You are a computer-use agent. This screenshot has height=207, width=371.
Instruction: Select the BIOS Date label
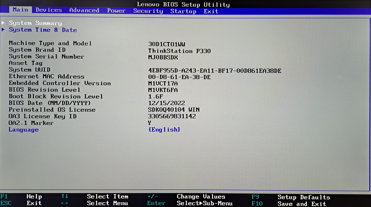(x=50, y=103)
